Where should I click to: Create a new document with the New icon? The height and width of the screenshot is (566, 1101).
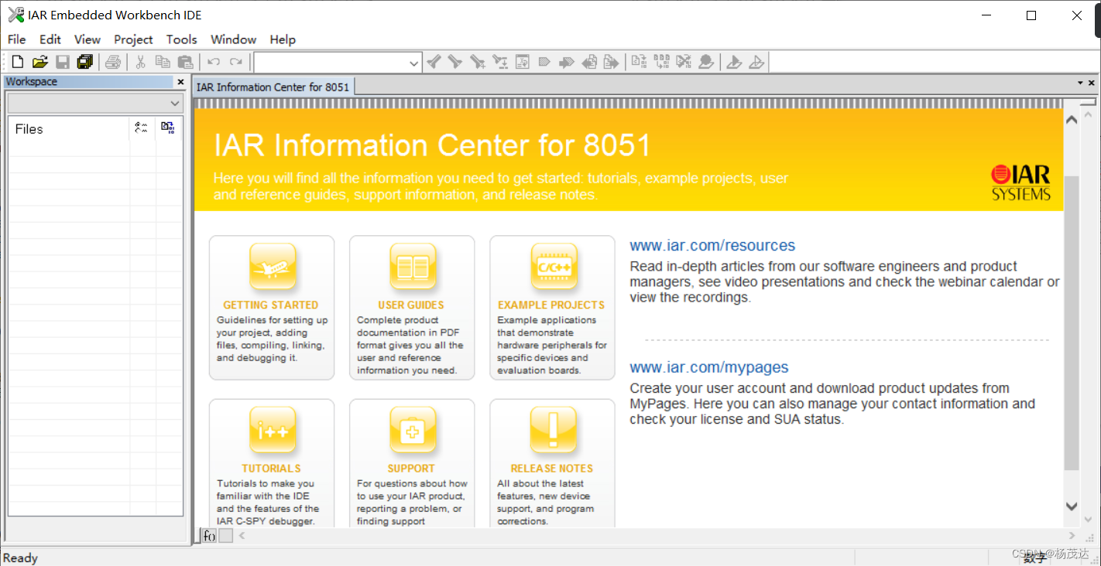[17, 62]
